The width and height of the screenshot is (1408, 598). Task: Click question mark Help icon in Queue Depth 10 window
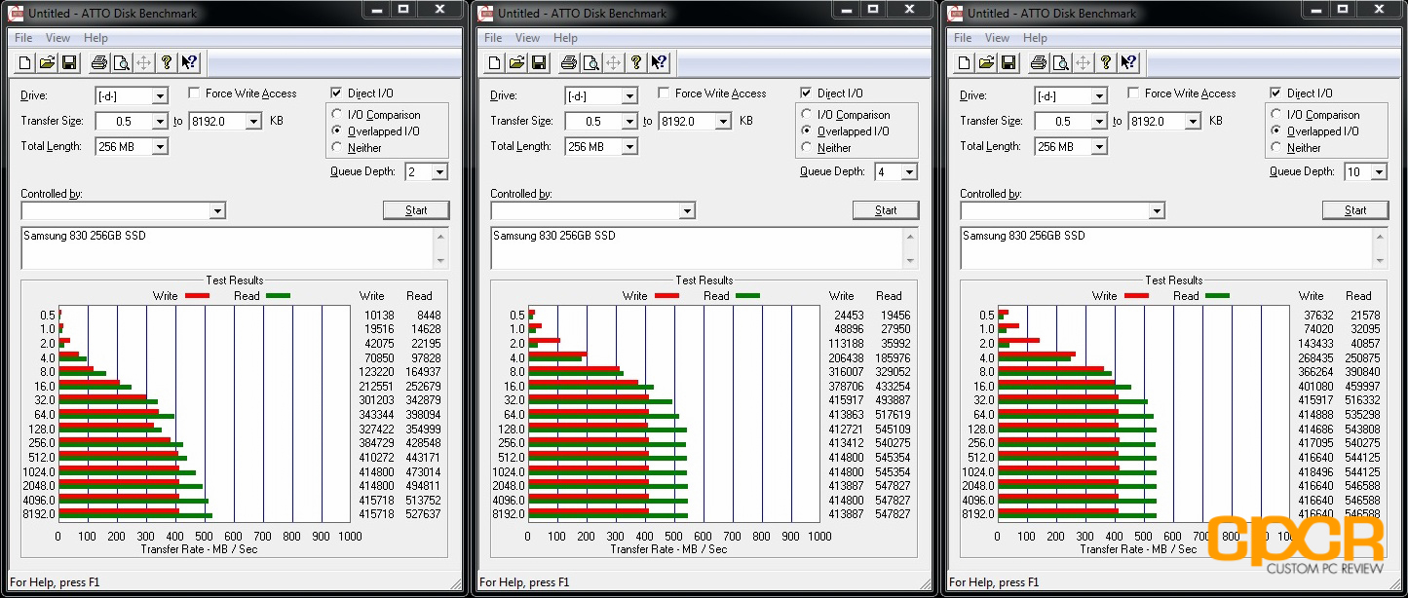pos(1105,63)
